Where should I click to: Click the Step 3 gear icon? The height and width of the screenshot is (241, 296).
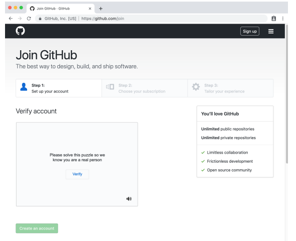196,87
